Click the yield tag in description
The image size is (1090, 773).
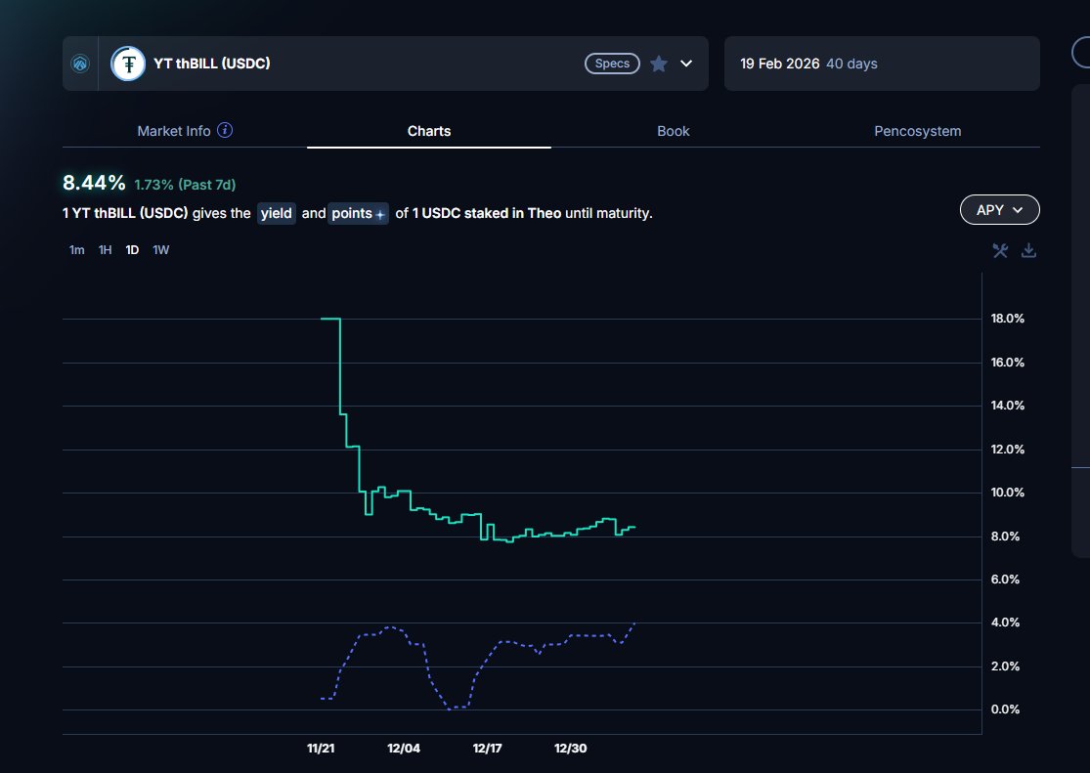point(276,213)
